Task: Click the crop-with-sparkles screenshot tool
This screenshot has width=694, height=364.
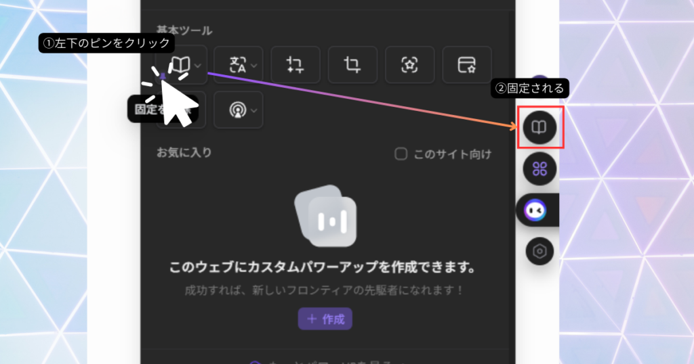Action: (x=295, y=65)
